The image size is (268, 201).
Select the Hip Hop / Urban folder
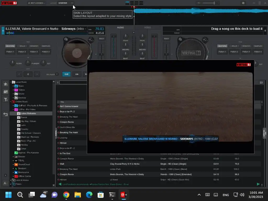tap(28, 121)
